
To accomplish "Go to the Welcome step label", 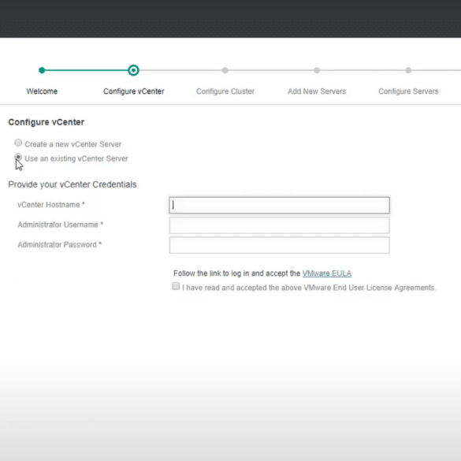I will pos(42,91).
